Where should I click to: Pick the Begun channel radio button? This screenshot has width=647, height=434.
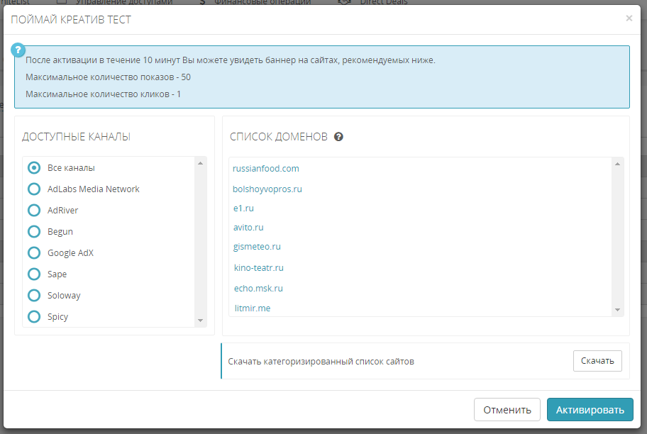[34, 231]
